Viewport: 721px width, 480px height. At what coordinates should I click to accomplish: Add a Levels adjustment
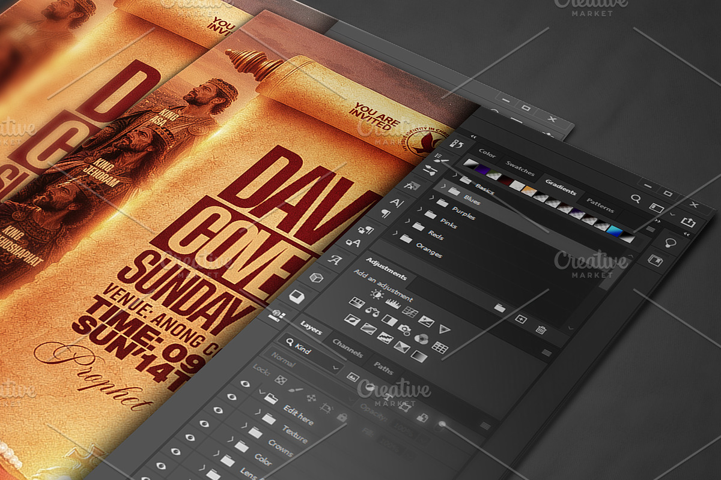(x=393, y=303)
